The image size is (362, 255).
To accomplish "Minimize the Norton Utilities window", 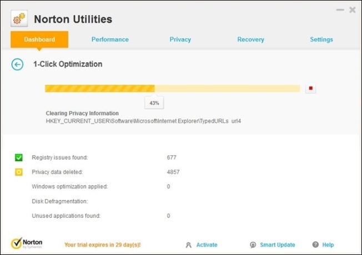I will 340,10.
